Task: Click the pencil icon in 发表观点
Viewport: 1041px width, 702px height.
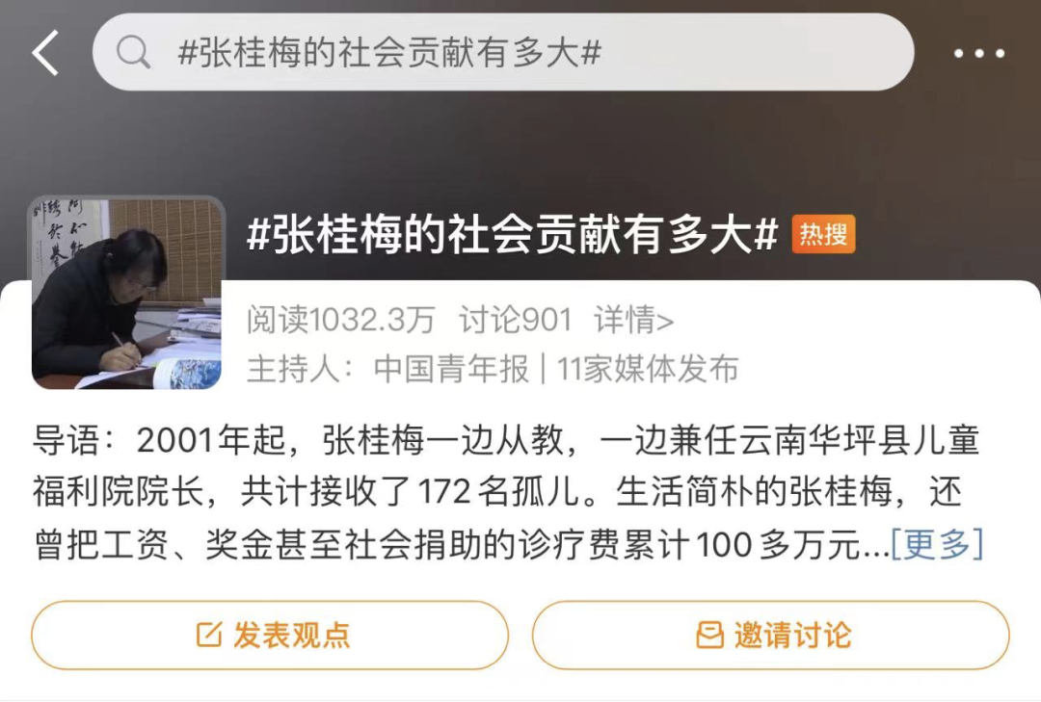Action: coord(208,635)
